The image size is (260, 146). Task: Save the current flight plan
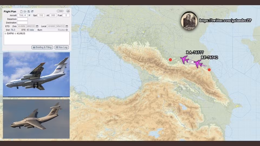coord(29,11)
